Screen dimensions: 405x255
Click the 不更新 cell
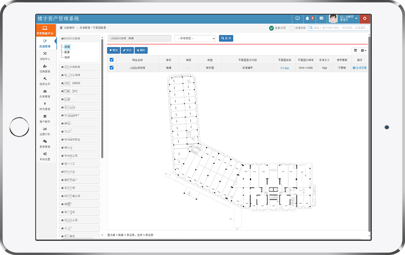[x=342, y=68]
